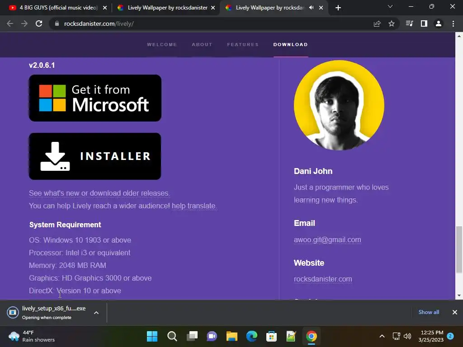Bookmark this page with the star icon
463x347 pixels.
392,23
